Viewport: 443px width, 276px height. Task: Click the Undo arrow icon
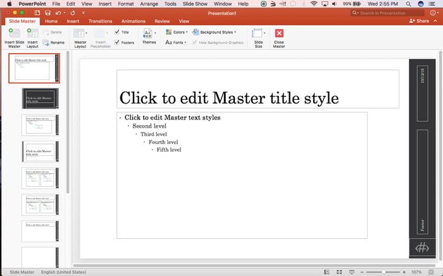[58, 13]
